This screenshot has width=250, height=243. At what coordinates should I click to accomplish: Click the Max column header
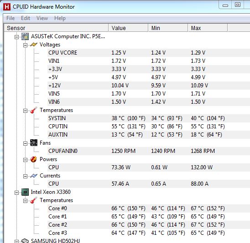click(x=208, y=28)
